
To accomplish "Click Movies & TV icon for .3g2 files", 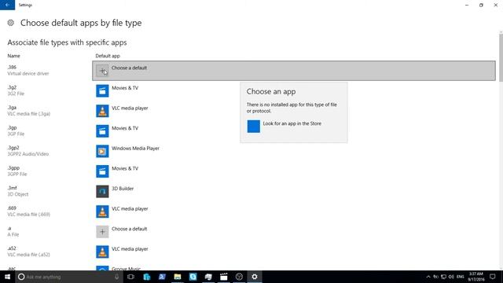I will click(x=102, y=91).
